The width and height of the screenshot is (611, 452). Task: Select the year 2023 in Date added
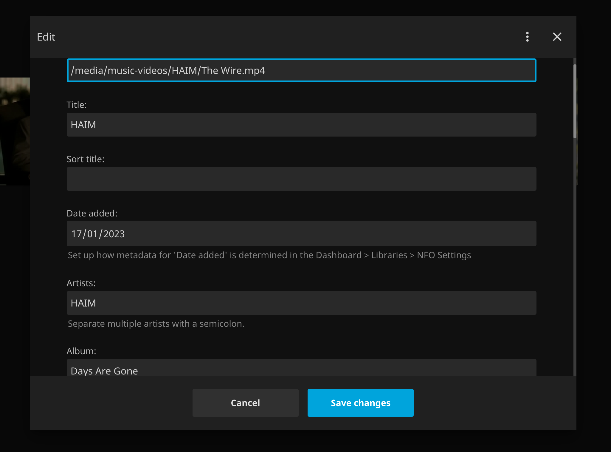(x=114, y=234)
